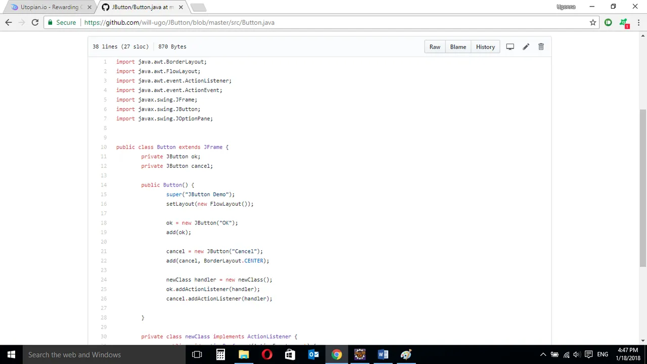647x364 pixels.
Task: Open the Wi-Fi network panel
Action: point(566,354)
